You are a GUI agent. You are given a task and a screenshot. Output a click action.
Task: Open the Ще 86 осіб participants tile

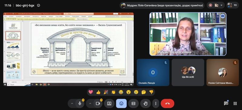(x=188, y=72)
